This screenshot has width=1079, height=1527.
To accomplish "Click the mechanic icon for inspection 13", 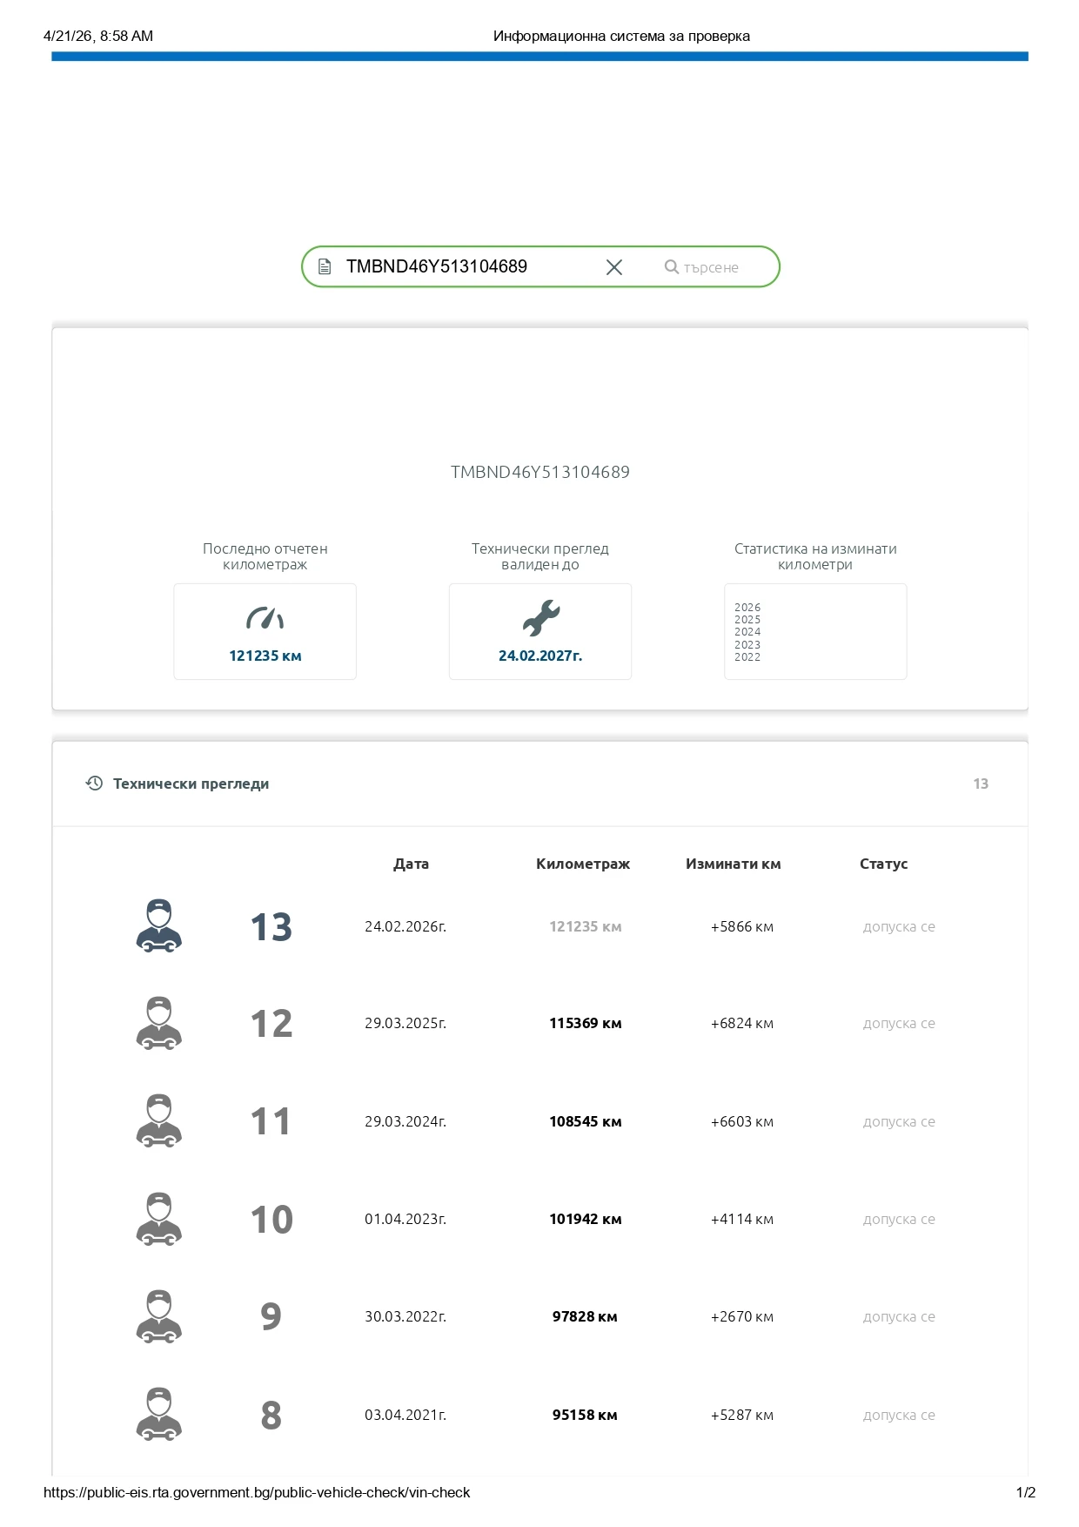I will (159, 926).
